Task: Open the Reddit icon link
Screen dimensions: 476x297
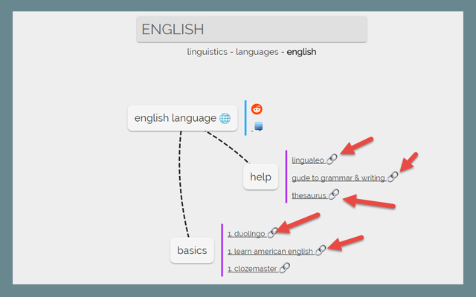Action: point(257,109)
